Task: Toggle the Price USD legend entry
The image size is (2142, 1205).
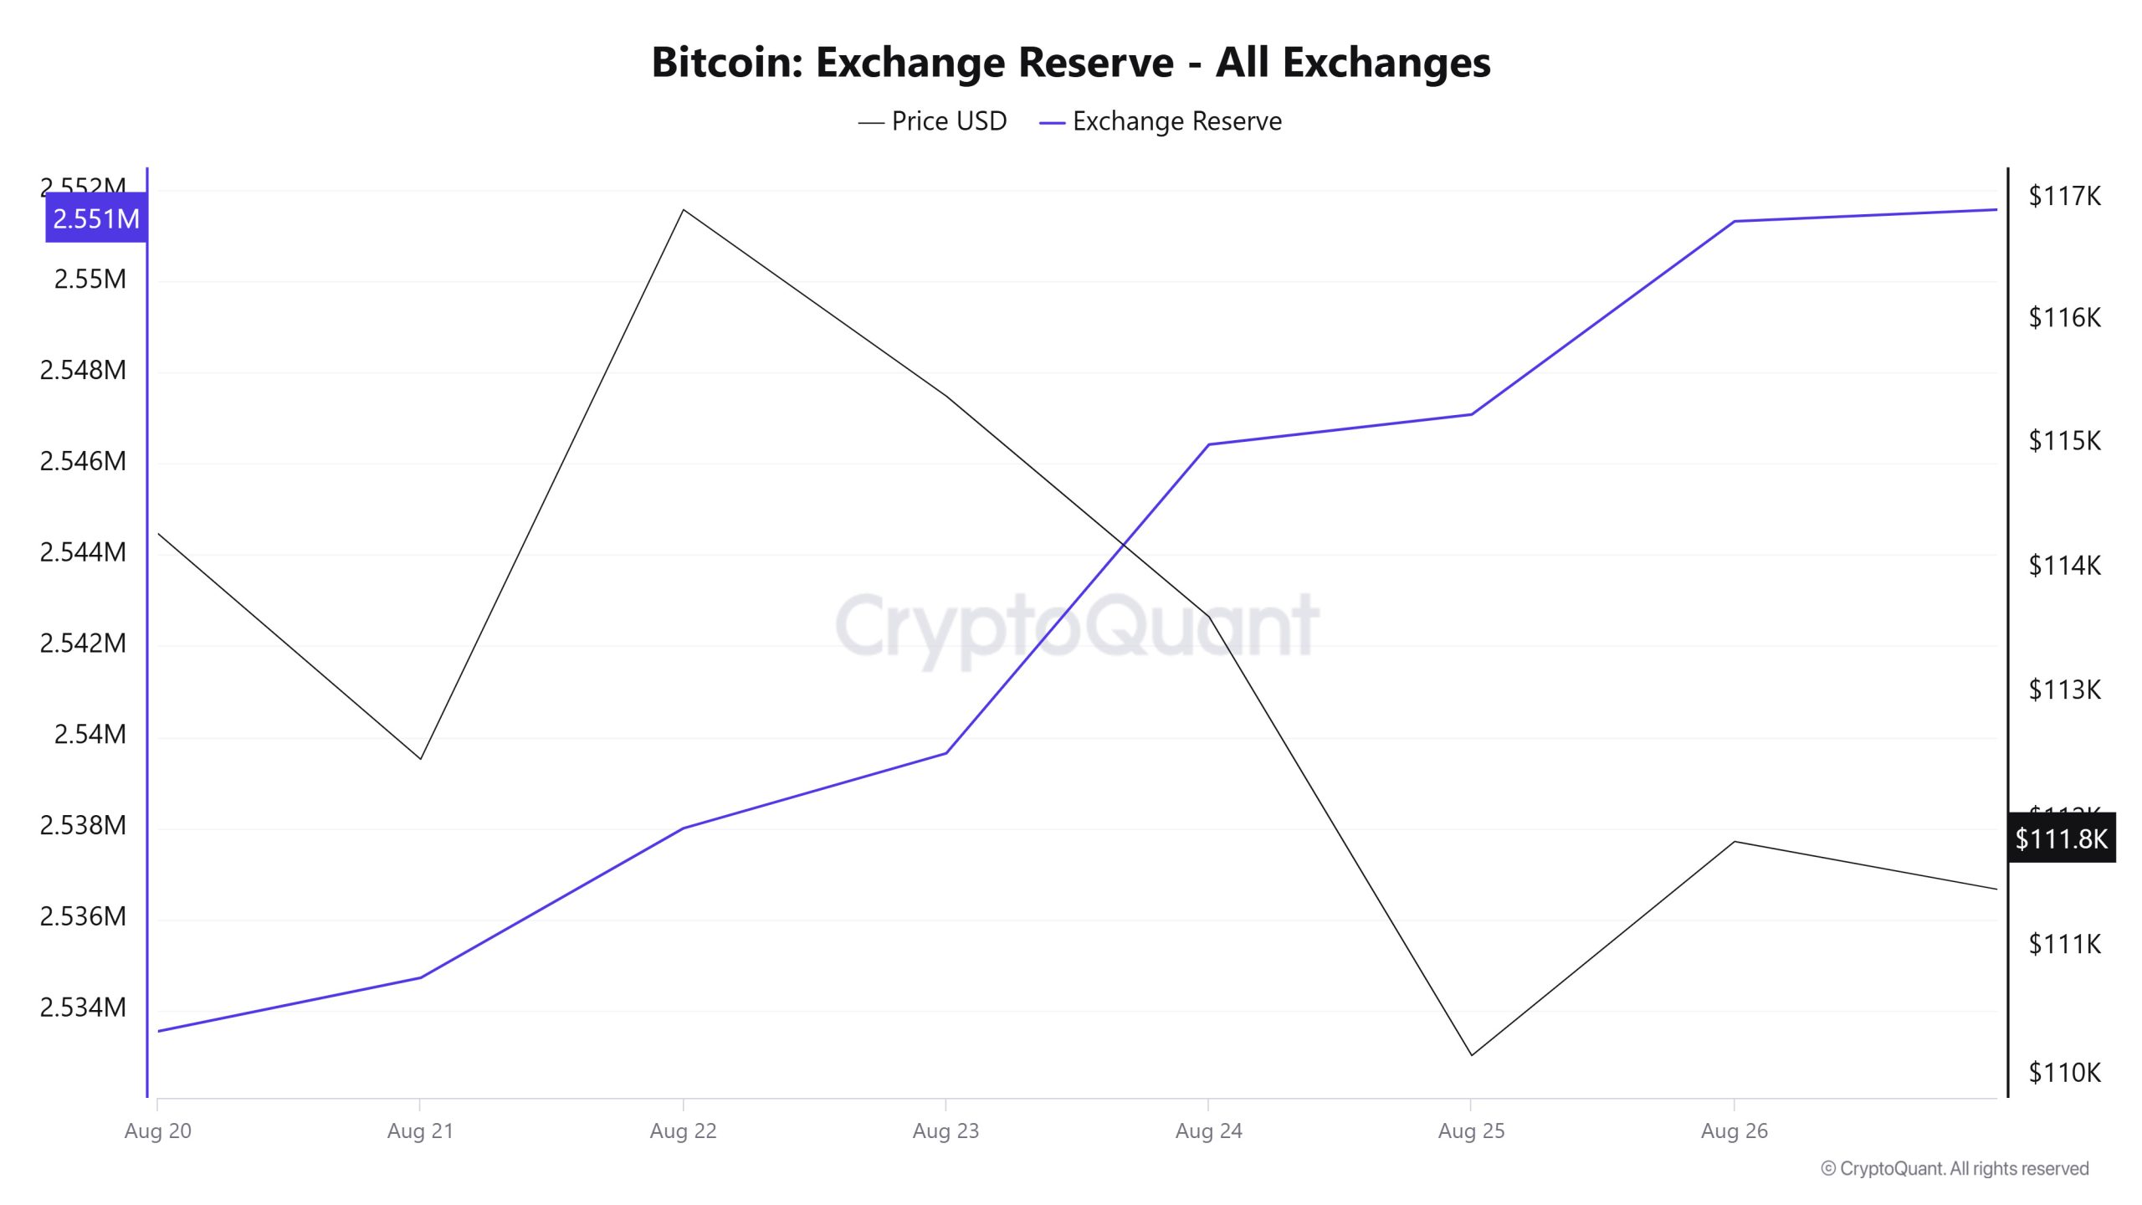Action: (x=932, y=121)
